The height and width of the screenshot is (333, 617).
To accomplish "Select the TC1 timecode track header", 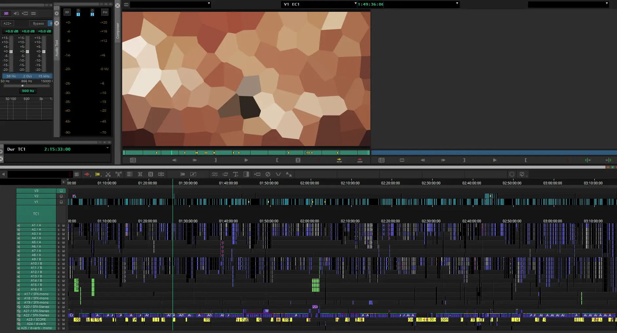I will 36,214.
